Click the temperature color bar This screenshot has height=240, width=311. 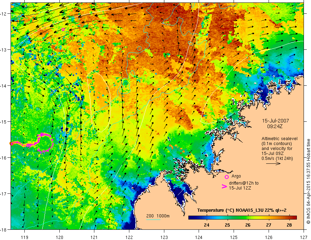point(242,217)
